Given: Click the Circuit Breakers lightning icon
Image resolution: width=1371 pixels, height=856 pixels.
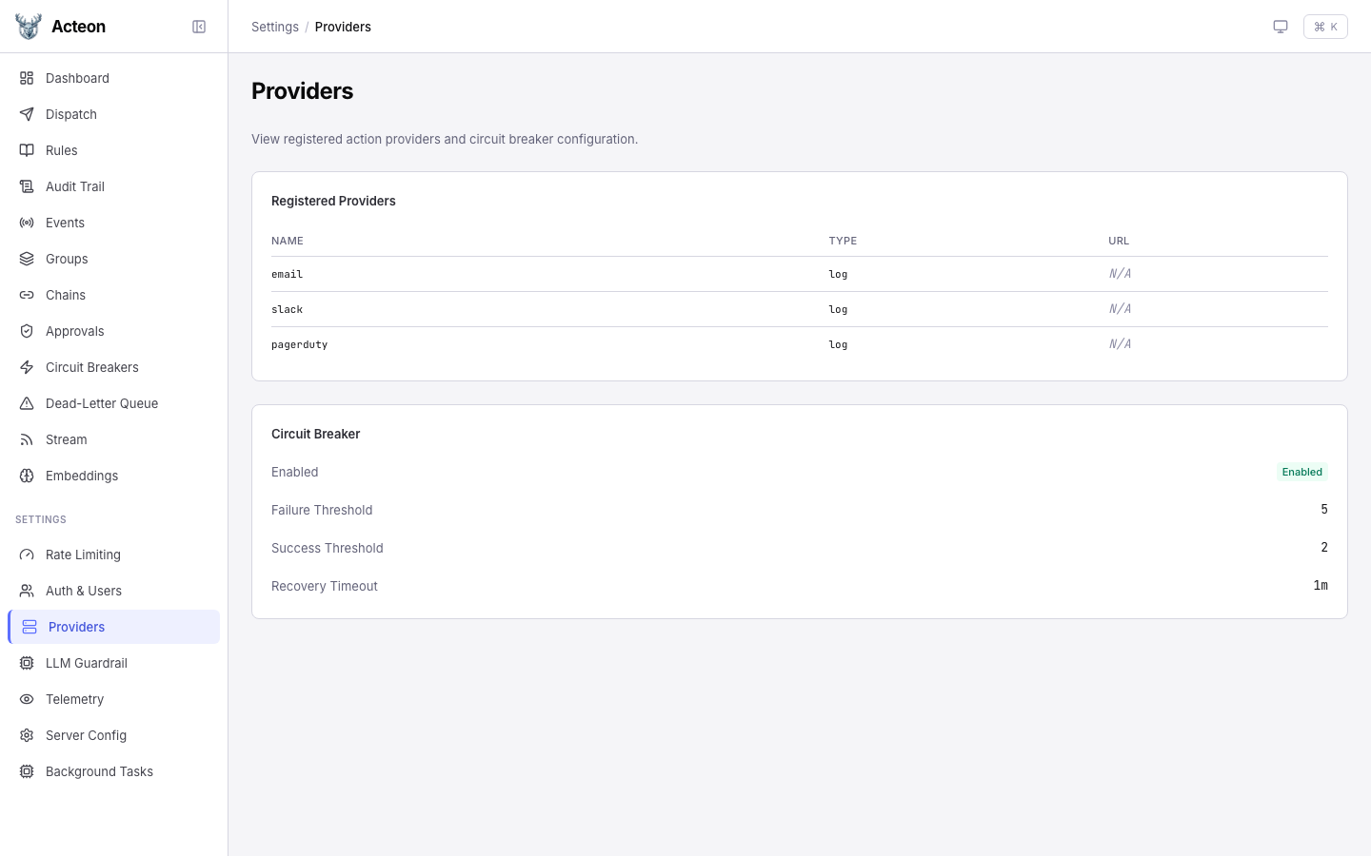Looking at the screenshot, I should [27, 367].
